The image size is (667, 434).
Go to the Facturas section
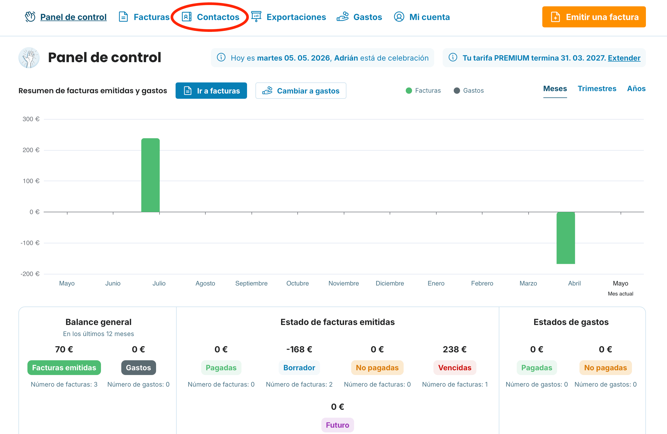(152, 17)
